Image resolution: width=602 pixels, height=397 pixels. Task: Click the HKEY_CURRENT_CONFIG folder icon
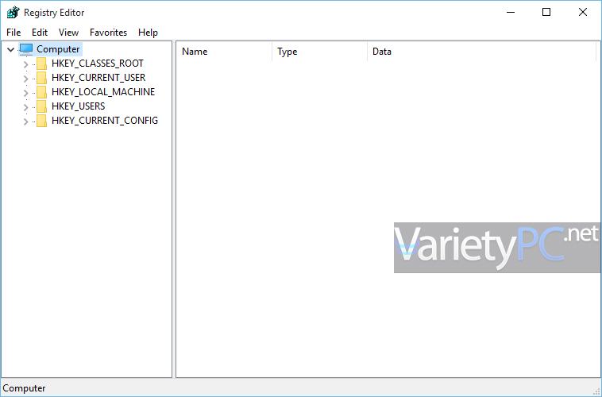tap(41, 121)
